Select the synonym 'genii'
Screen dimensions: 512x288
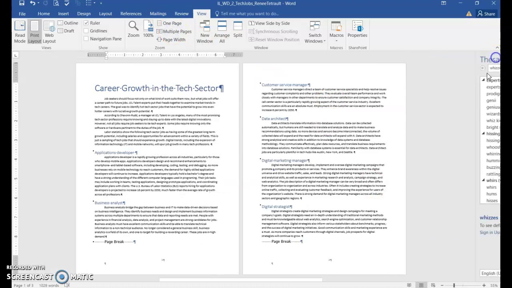coord(491,100)
